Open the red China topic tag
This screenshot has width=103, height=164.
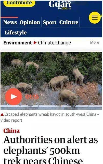click(11, 131)
